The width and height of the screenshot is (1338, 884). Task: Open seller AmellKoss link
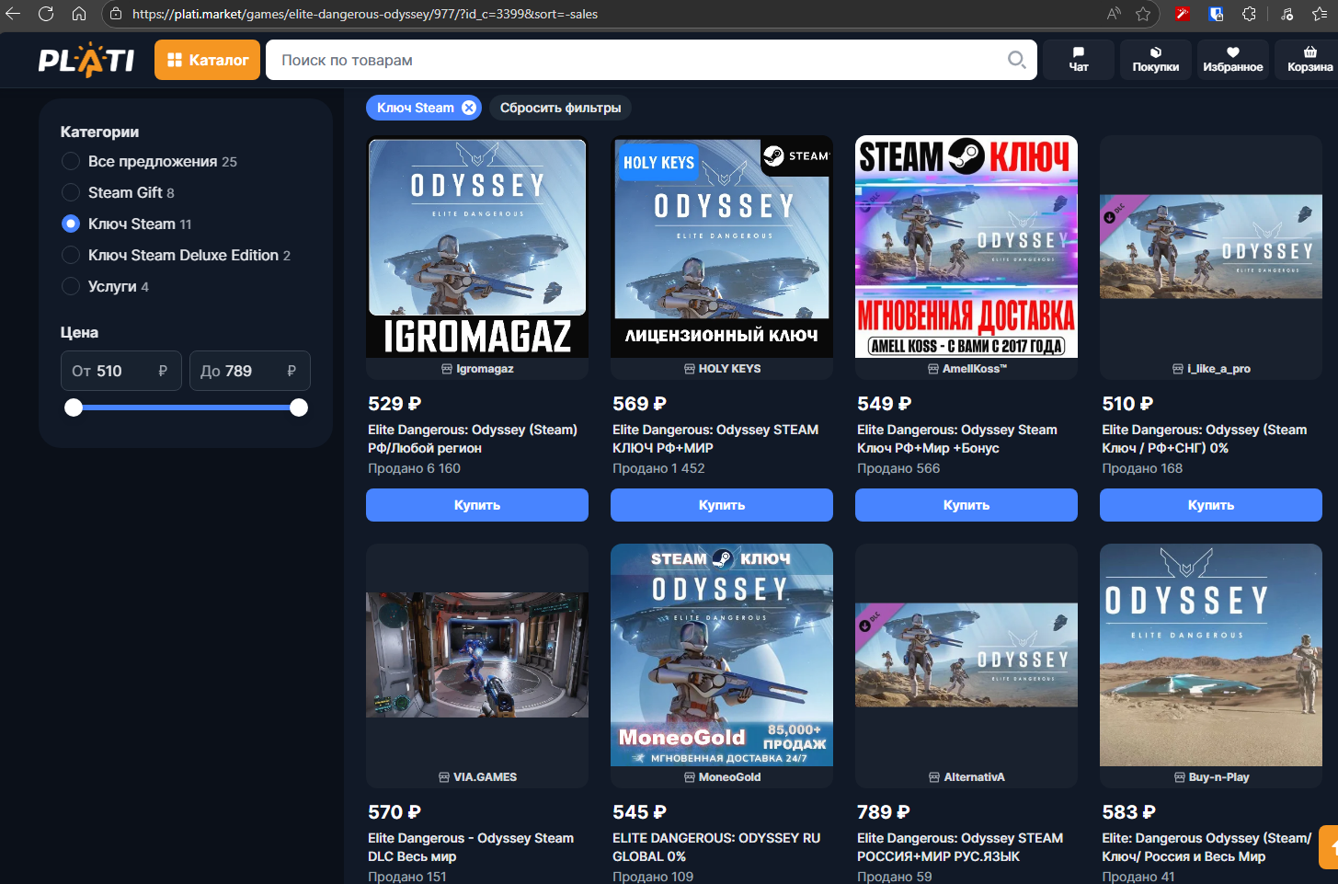tap(966, 369)
